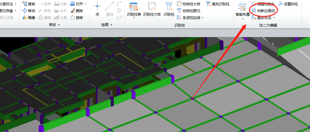Click the 对齐 (Align) tool
The width and height of the screenshot is (310, 132).
coord(76,4)
